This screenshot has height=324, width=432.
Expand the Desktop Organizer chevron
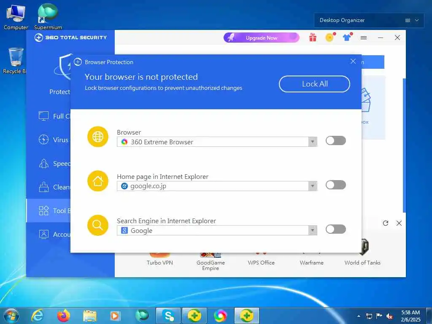[x=417, y=20]
